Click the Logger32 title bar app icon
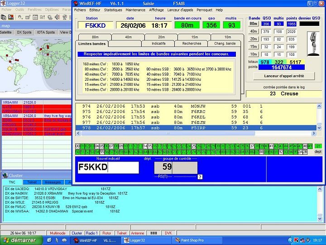This screenshot has width=326, height=245. [4, 3]
